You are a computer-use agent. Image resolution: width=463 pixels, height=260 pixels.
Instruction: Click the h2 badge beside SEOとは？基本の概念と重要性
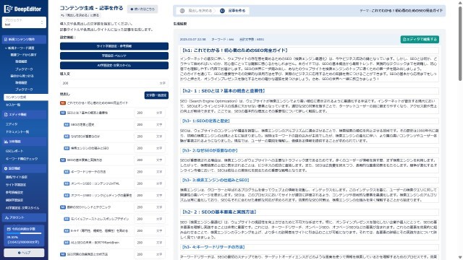(x=63, y=113)
